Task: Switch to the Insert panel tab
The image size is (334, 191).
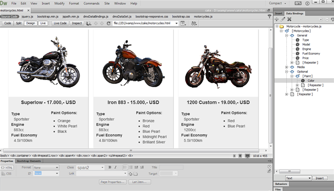Action: click(x=279, y=13)
